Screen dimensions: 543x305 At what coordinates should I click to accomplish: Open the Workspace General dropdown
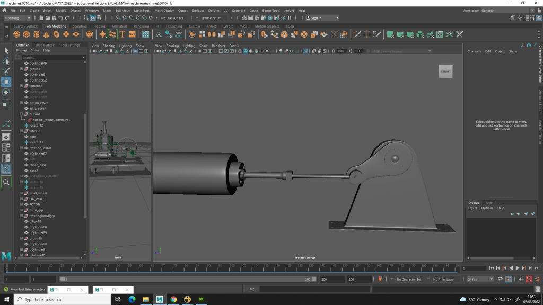point(507,11)
